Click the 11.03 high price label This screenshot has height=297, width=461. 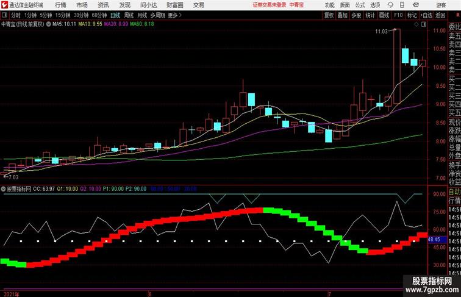(381, 32)
